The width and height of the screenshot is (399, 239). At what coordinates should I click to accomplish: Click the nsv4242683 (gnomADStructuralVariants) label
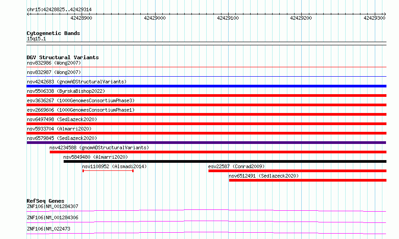pyautogui.click(x=77, y=82)
